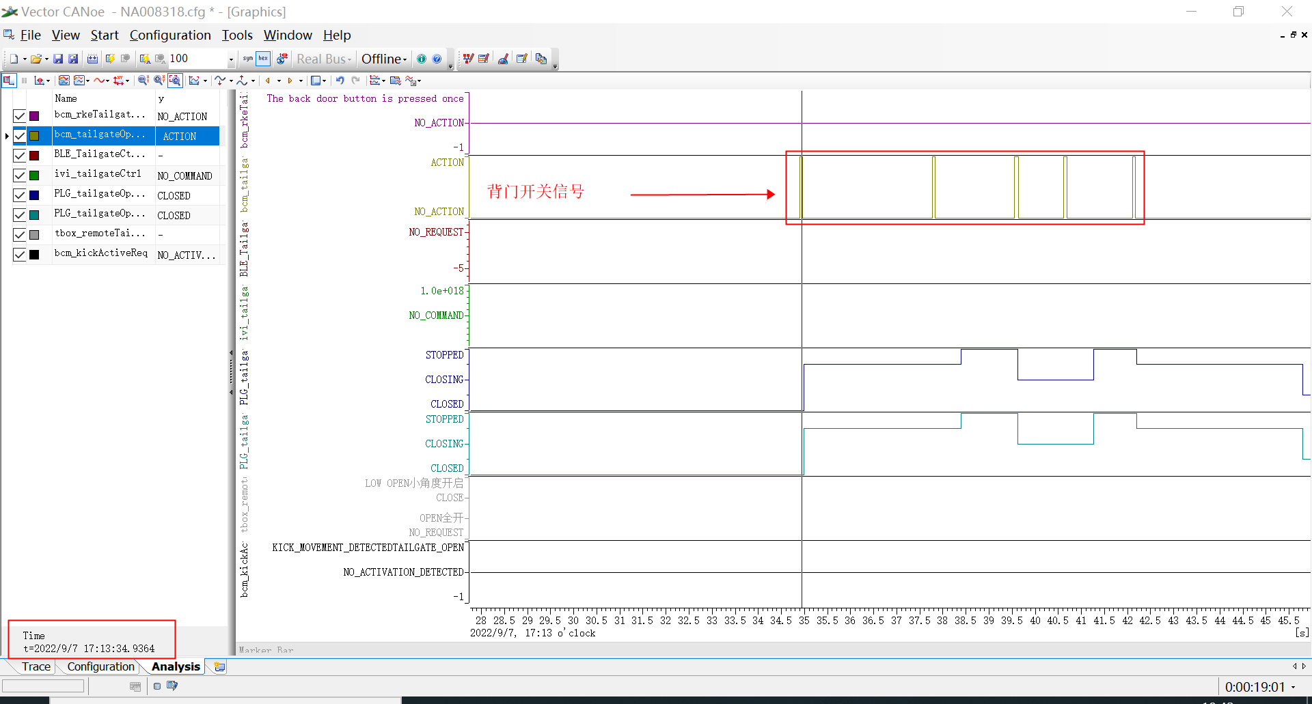Image resolution: width=1312 pixels, height=704 pixels.
Task: Open the Configuration menu
Action: click(x=170, y=35)
